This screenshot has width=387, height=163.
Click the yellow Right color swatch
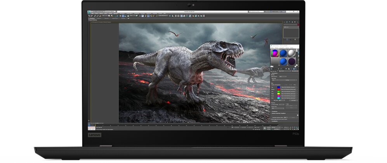pyautogui.click(x=279, y=94)
